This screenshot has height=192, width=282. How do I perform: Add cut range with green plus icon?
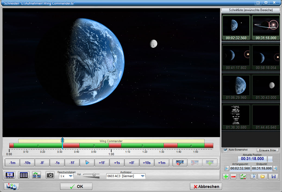click(x=226, y=177)
